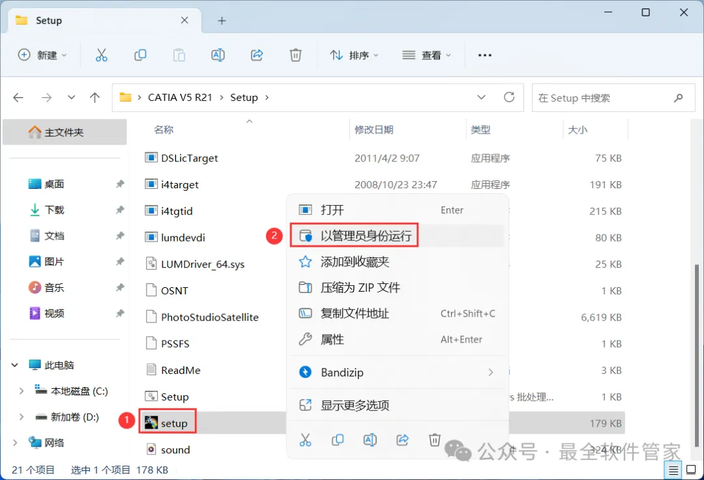Sort by 类型 column header
Screen dimensions: 704x480
(480, 130)
